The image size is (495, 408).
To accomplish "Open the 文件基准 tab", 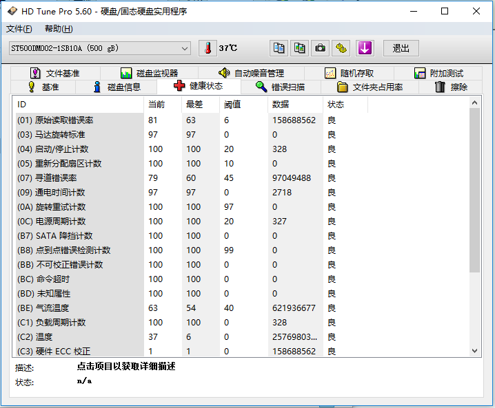I will click(x=55, y=74).
